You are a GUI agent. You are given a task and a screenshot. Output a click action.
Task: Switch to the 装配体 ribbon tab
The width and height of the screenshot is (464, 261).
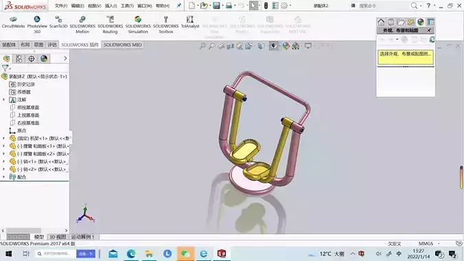[9, 45]
